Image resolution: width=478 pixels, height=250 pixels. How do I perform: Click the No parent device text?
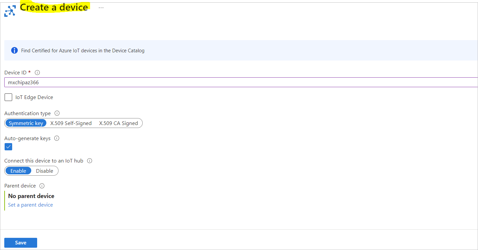pyautogui.click(x=31, y=196)
